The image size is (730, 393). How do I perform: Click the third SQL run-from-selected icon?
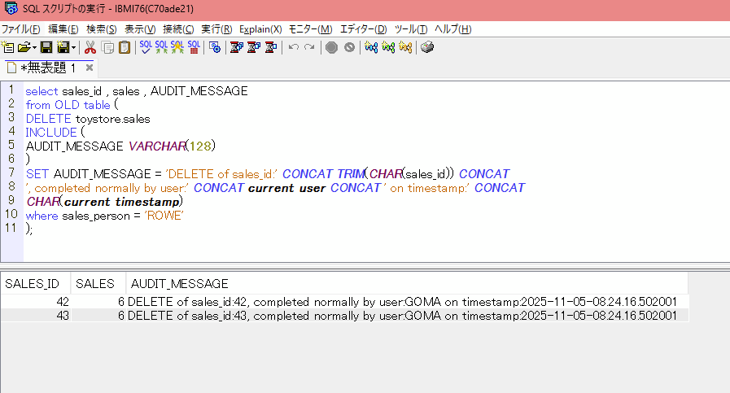click(177, 47)
